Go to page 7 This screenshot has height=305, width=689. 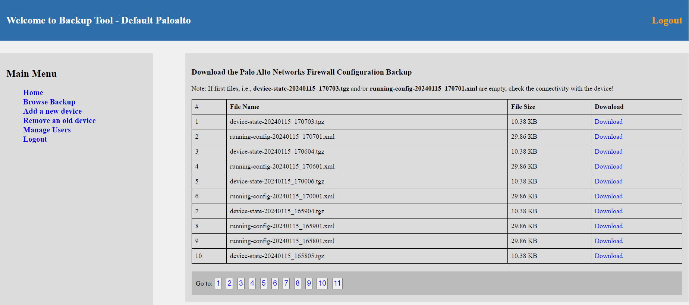pyautogui.click(x=286, y=283)
